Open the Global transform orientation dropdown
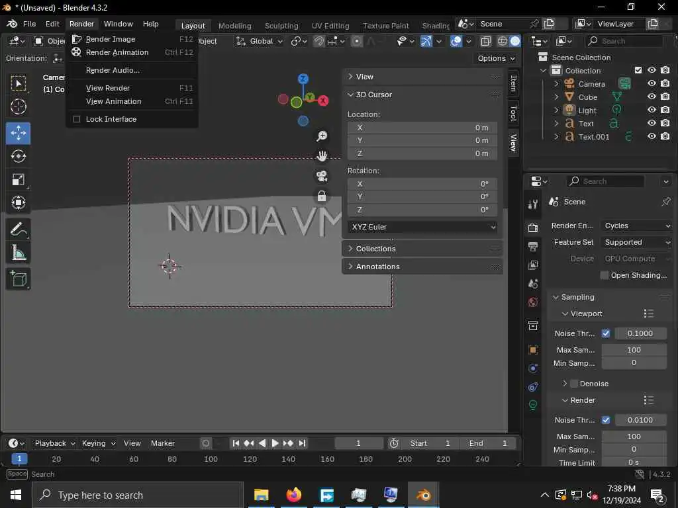The width and height of the screenshot is (678, 508). (260, 41)
